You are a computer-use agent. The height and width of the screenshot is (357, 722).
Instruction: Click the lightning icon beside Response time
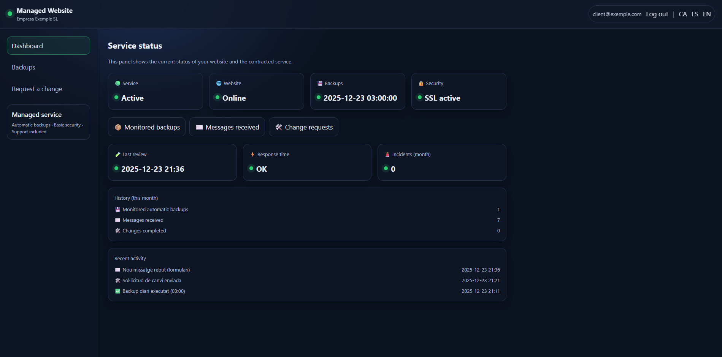pos(252,155)
